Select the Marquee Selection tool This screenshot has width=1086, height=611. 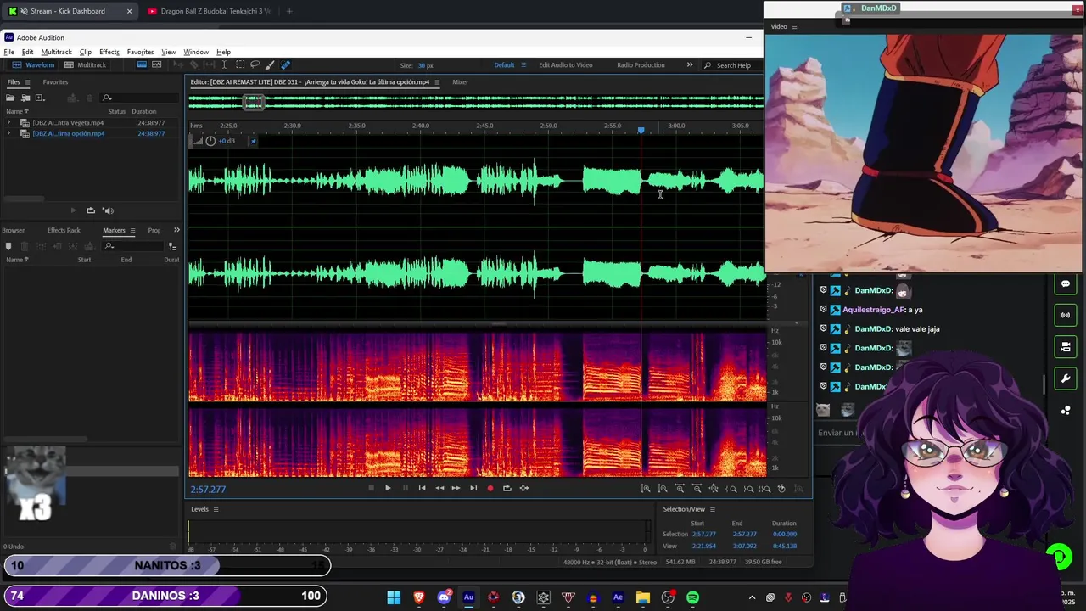[x=240, y=65]
